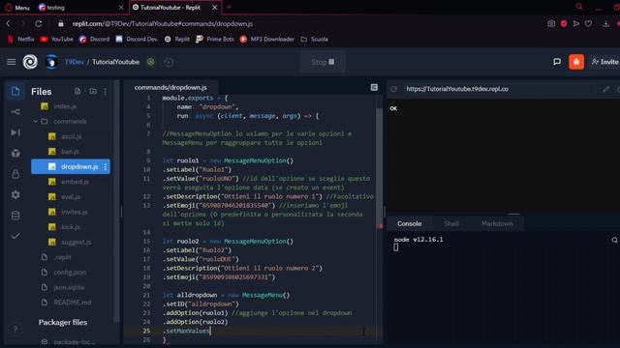The height and width of the screenshot is (348, 620).
Task: Open the Scuola bookmarks folder
Action: pos(315,39)
